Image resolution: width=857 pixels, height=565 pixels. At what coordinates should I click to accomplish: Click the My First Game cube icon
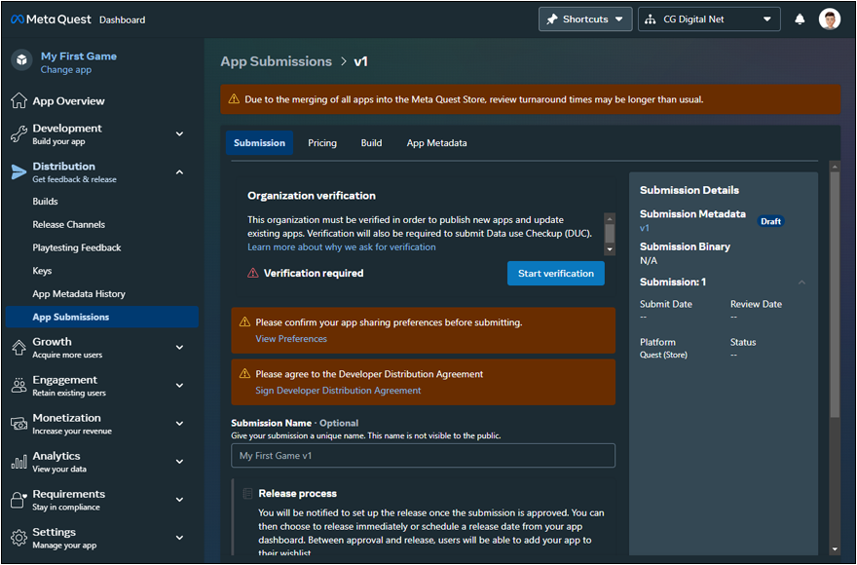click(x=21, y=59)
